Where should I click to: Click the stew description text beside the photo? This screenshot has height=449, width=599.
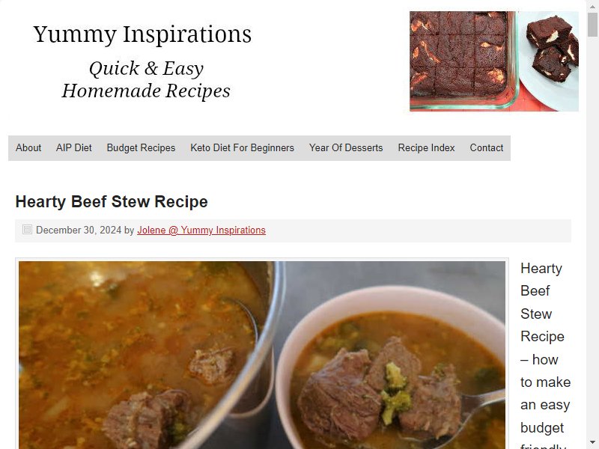tap(546, 355)
